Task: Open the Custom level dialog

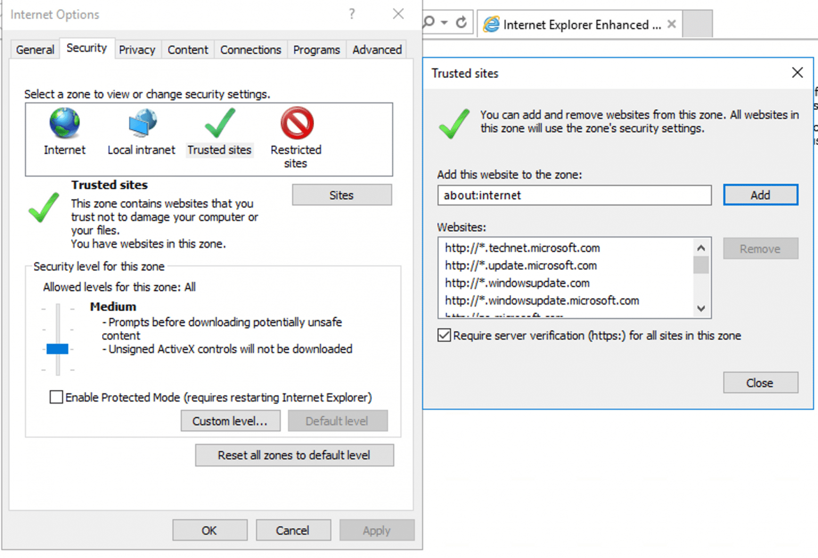Action: (230, 421)
